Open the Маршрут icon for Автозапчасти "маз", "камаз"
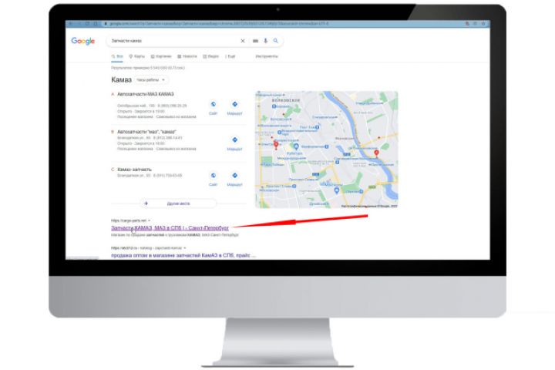Viewport: 555px width, 370px height. click(x=234, y=140)
